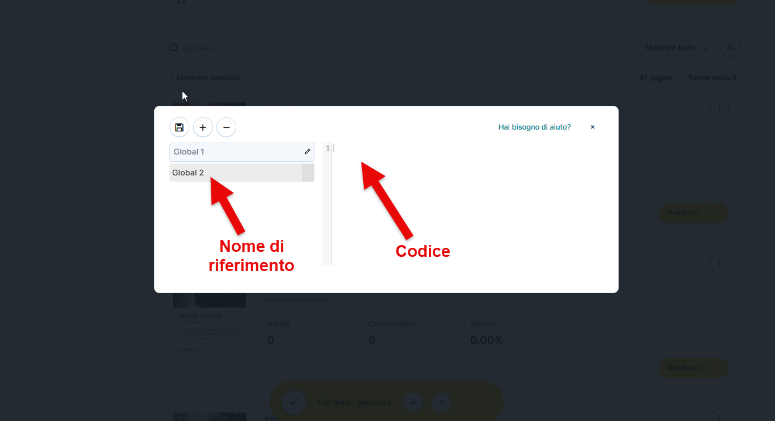
Task: Download the generated leads file from notification
Action: (413, 402)
